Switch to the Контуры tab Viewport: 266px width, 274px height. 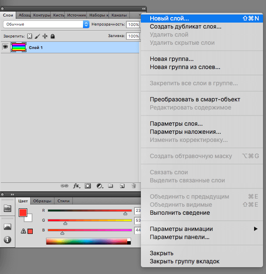[x=41, y=15]
